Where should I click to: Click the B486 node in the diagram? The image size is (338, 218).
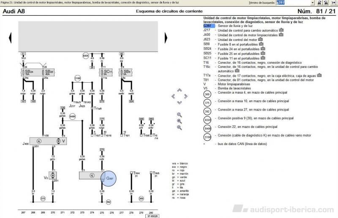(72, 117)
